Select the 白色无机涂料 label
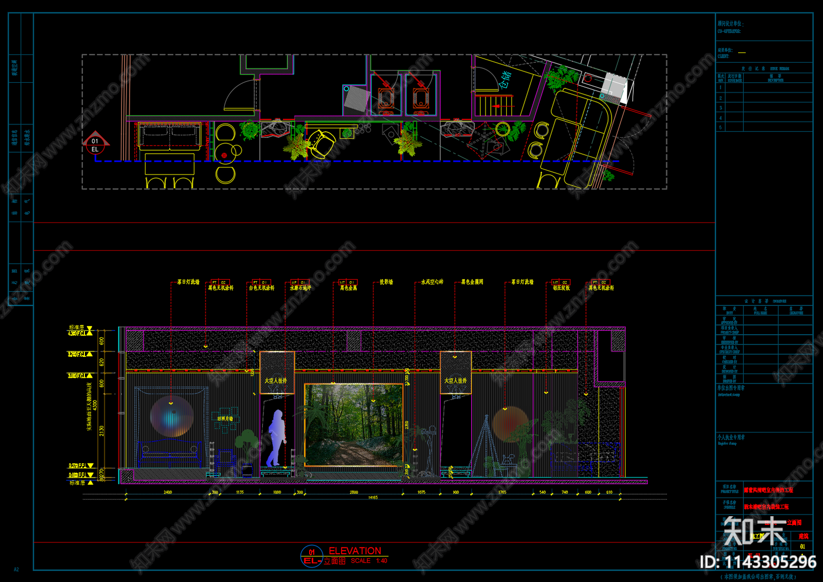Screen dimensions: 823x582 click(x=262, y=288)
